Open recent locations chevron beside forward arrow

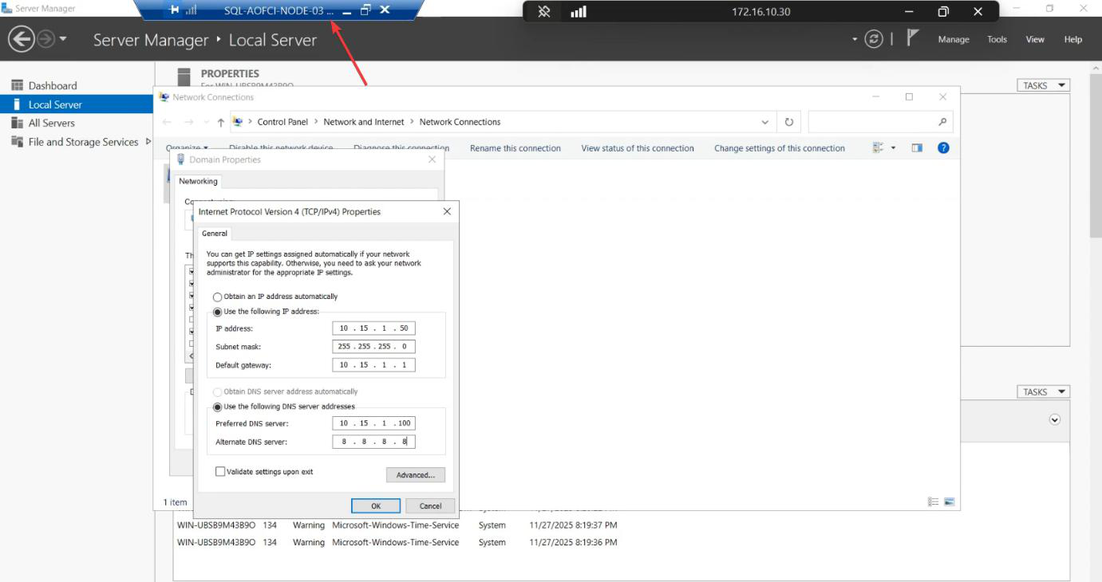click(x=205, y=122)
